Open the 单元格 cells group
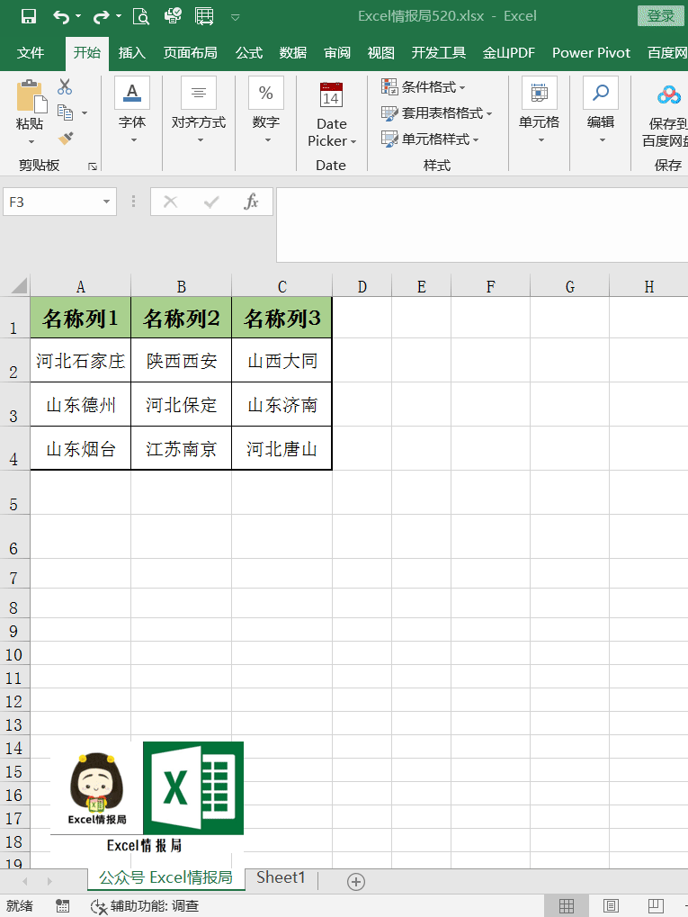This screenshot has width=688, height=917. pyautogui.click(x=539, y=111)
